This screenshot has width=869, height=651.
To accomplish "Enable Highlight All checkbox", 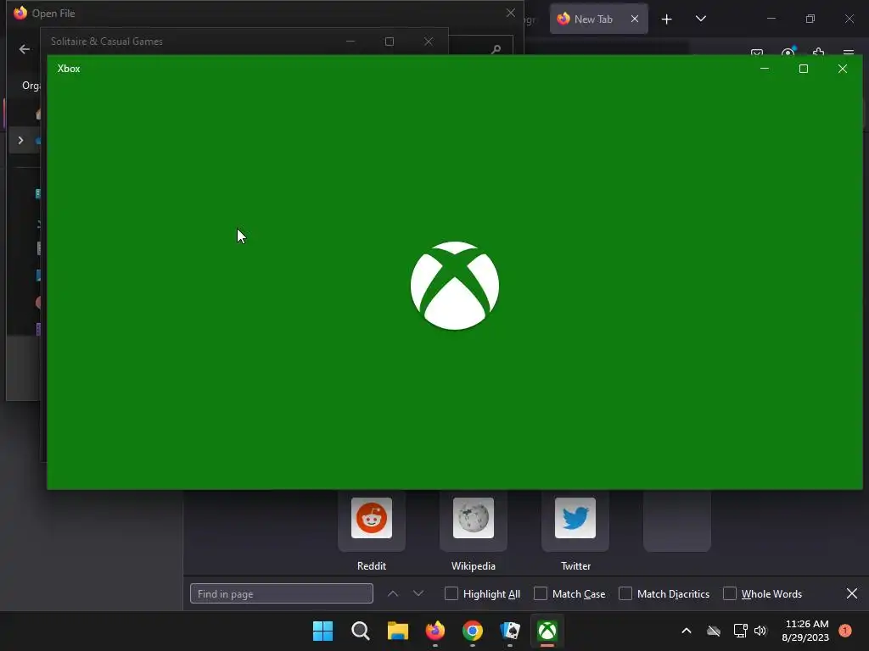I will click(451, 593).
